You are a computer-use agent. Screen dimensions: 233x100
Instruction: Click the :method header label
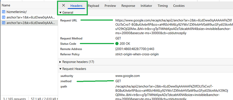coord(66,81)
